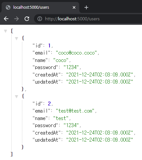Collapse the first user object
This screenshot has height=160, width=142.
[16, 38]
